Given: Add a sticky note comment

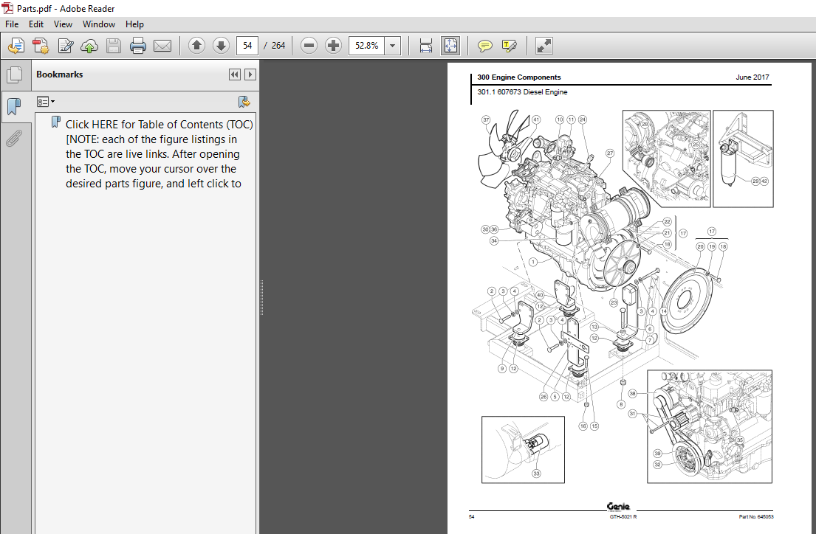Looking at the screenshot, I should point(484,46).
